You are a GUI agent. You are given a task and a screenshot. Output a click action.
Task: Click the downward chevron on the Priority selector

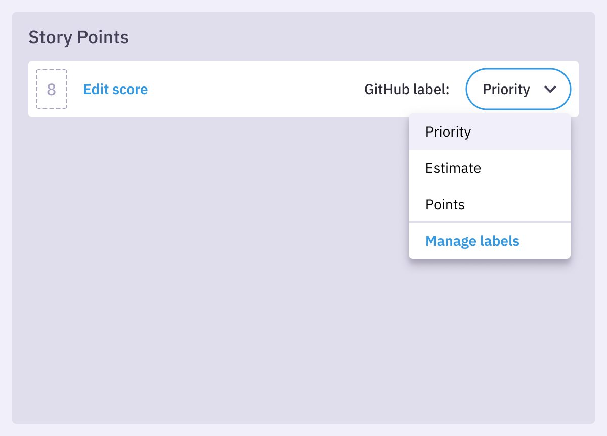pyautogui.click(x=551, y=89)
